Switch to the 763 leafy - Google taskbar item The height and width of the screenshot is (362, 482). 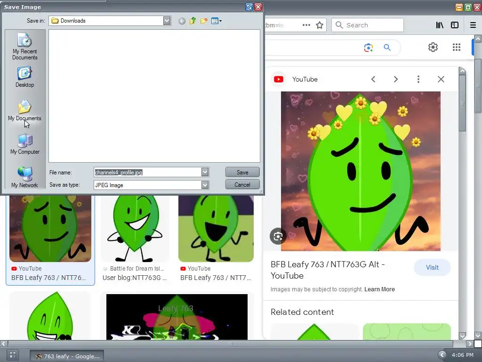click(67, 356)
